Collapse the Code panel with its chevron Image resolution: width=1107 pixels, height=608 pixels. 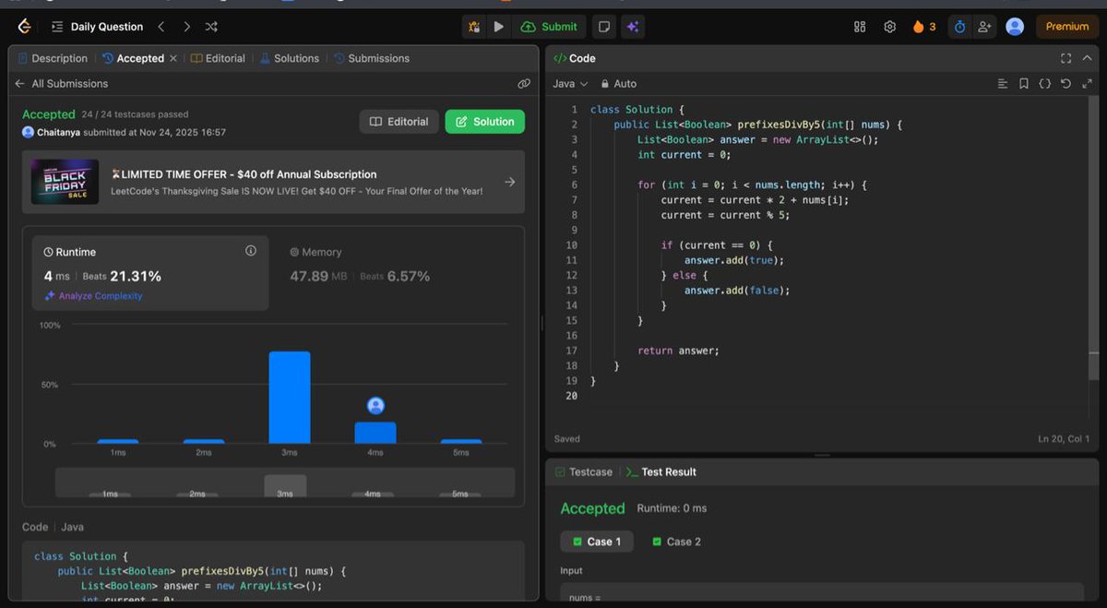(x=1086, y=57)
